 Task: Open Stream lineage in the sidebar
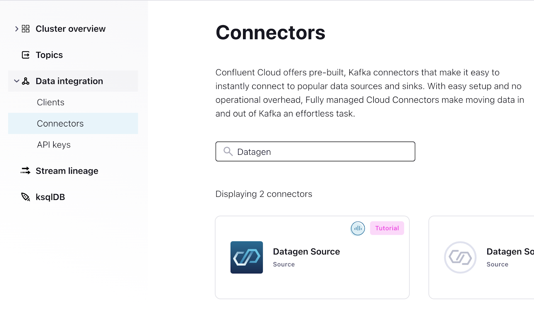(67, 171)
